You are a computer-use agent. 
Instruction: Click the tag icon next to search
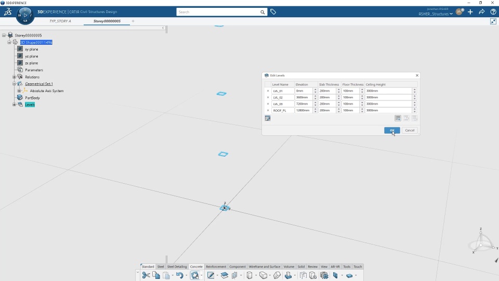[273, 12]
